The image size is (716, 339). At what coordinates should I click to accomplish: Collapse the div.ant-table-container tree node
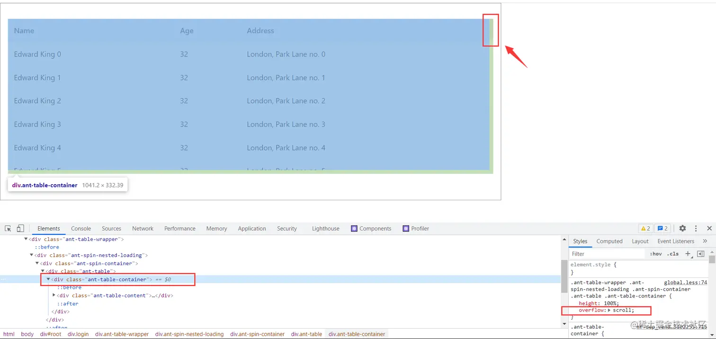48,279
